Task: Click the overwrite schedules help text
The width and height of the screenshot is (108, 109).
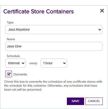Action: tap(53, 86)
